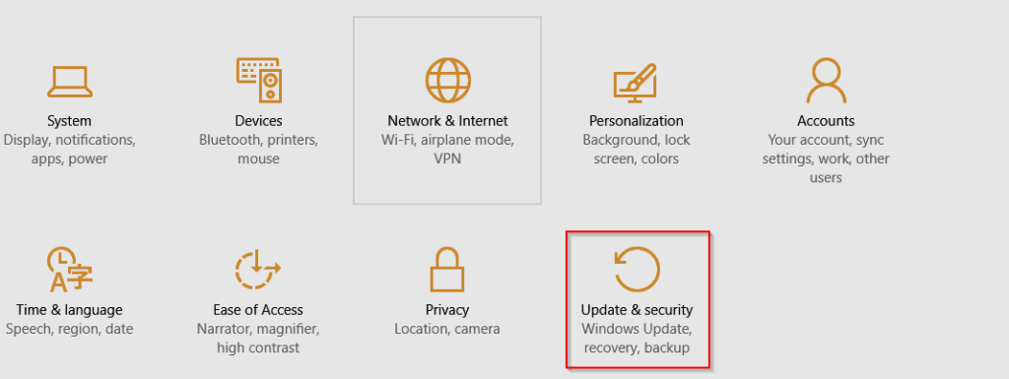Open the Accounts category title

[826, 121]
